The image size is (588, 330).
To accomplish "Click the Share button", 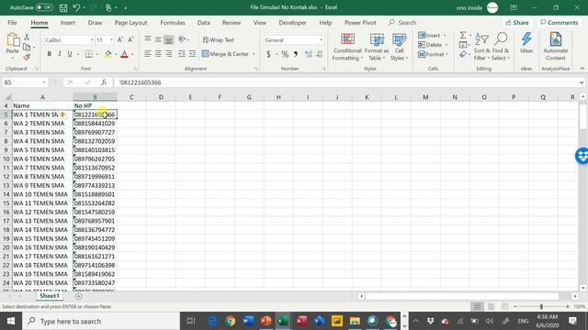I will click(x=517, y=22).
